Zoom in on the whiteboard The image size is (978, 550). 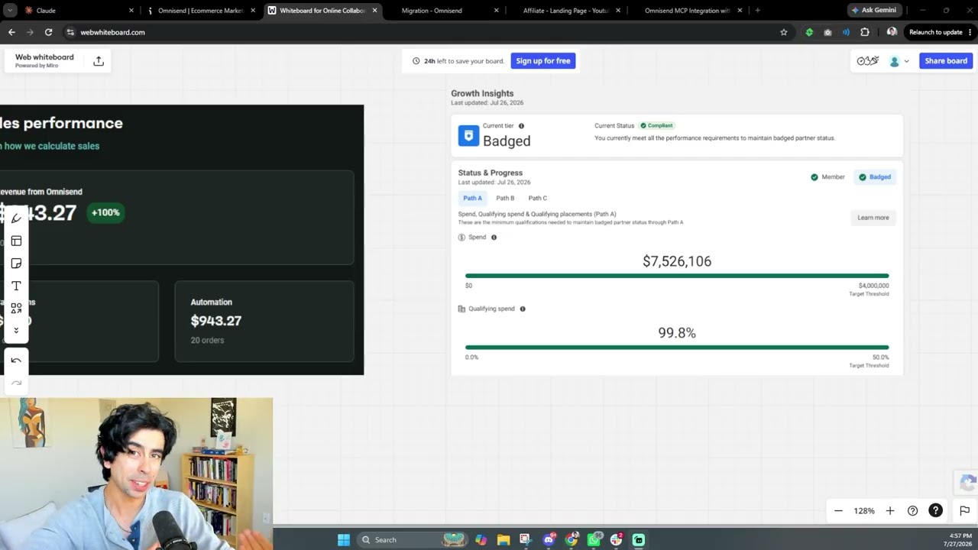890,511
